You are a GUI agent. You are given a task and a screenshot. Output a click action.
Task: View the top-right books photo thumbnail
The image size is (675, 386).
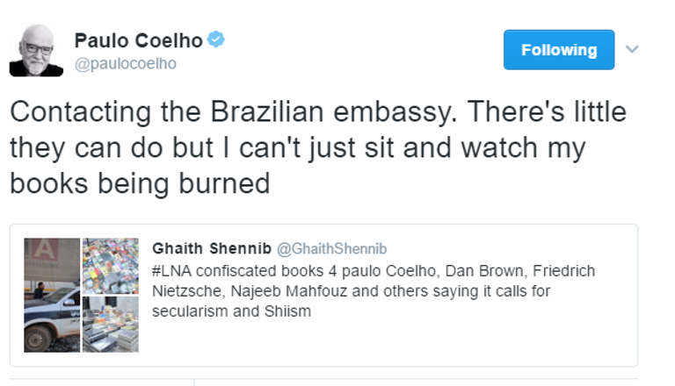(x=110, y=266)
